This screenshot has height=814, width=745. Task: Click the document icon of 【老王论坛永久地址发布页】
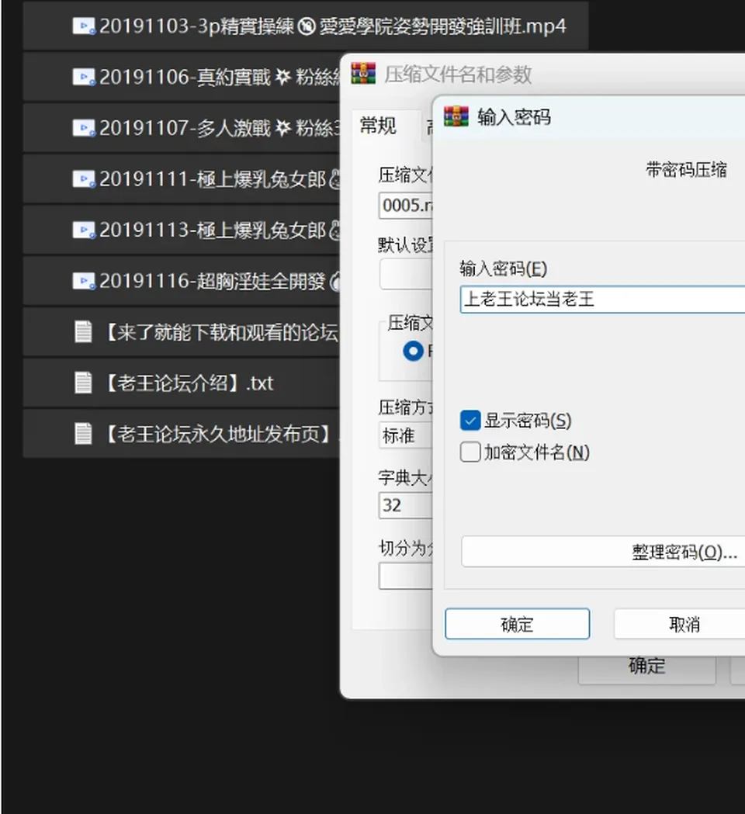83,434
